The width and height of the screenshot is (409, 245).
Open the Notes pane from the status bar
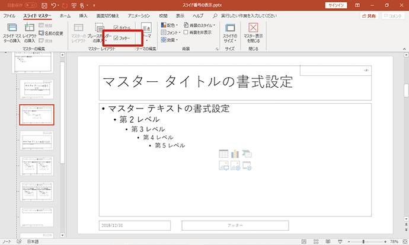[x=7, y=241]
